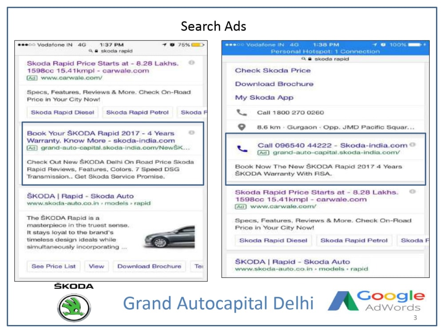444x333 pixels.
Task: Click location pin icon beside Gurgaon address
Action: point(242,127)
